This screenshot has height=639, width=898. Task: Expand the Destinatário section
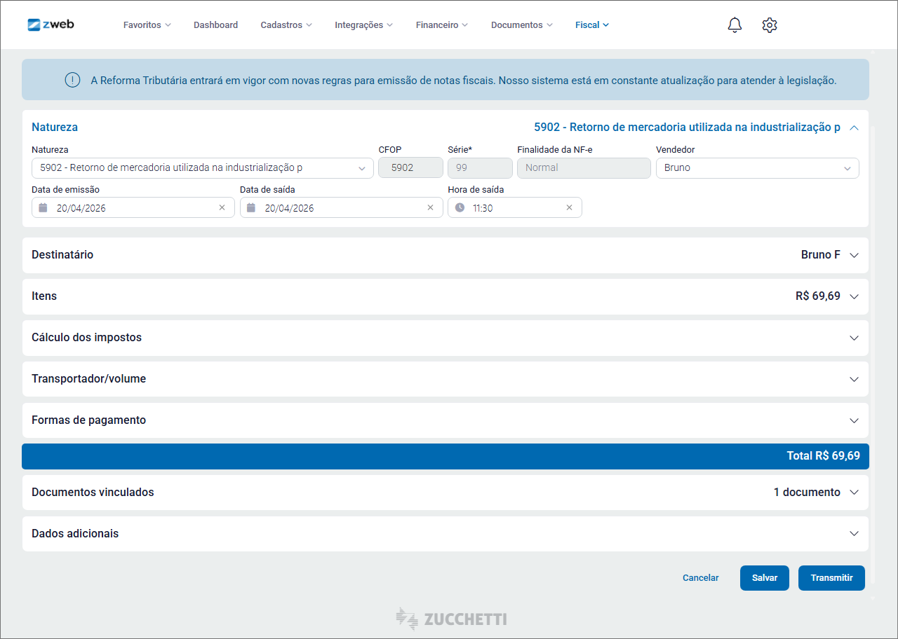854,255
